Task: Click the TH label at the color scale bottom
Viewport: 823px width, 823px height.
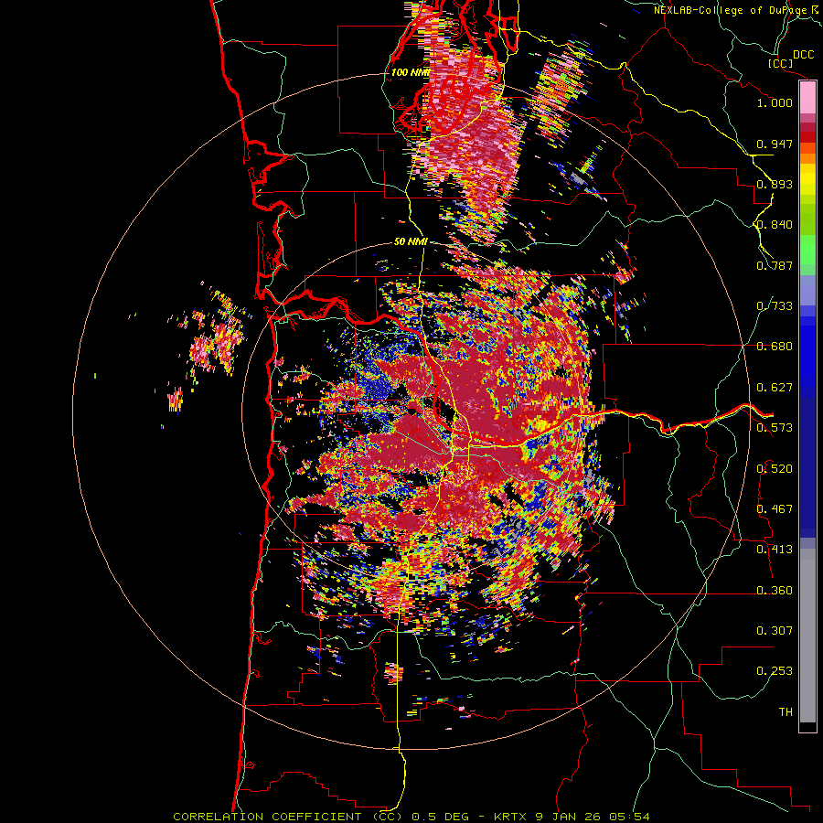Action: (x=786, y=711)
